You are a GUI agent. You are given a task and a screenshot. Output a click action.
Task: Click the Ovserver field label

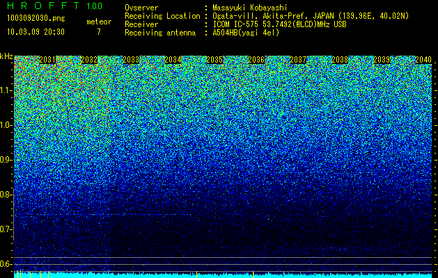(141, 8)
